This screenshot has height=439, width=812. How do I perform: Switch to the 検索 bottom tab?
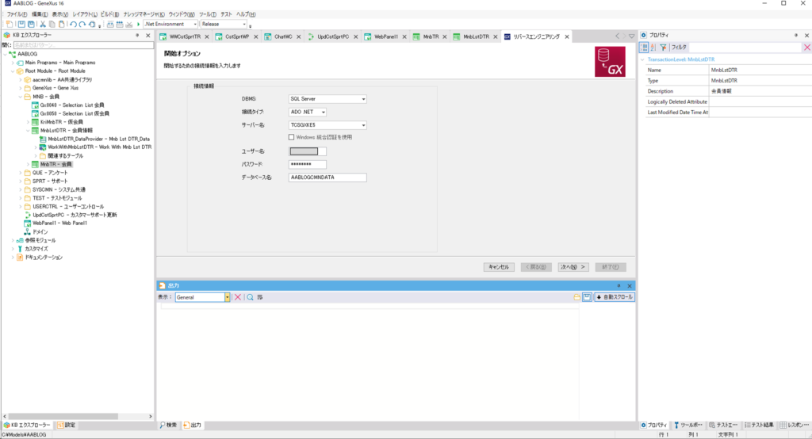click(168, 425)
